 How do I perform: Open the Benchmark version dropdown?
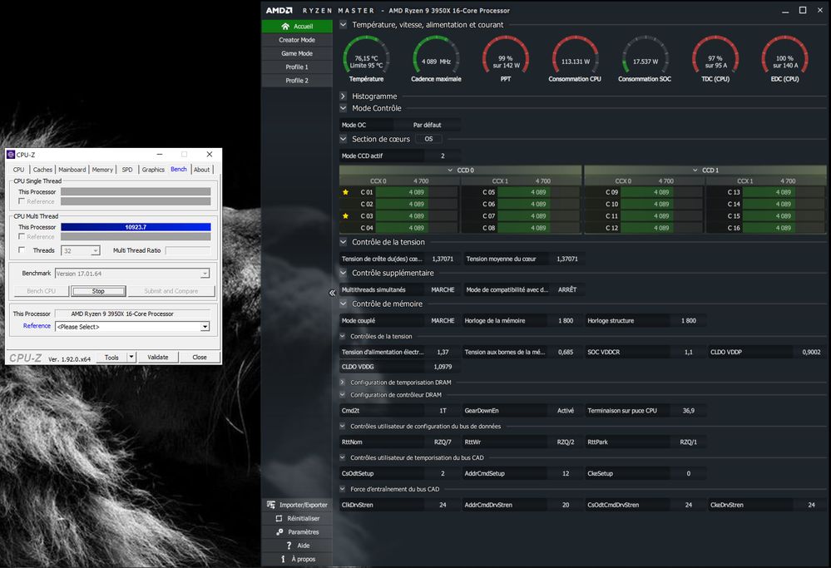coord(205,274)
